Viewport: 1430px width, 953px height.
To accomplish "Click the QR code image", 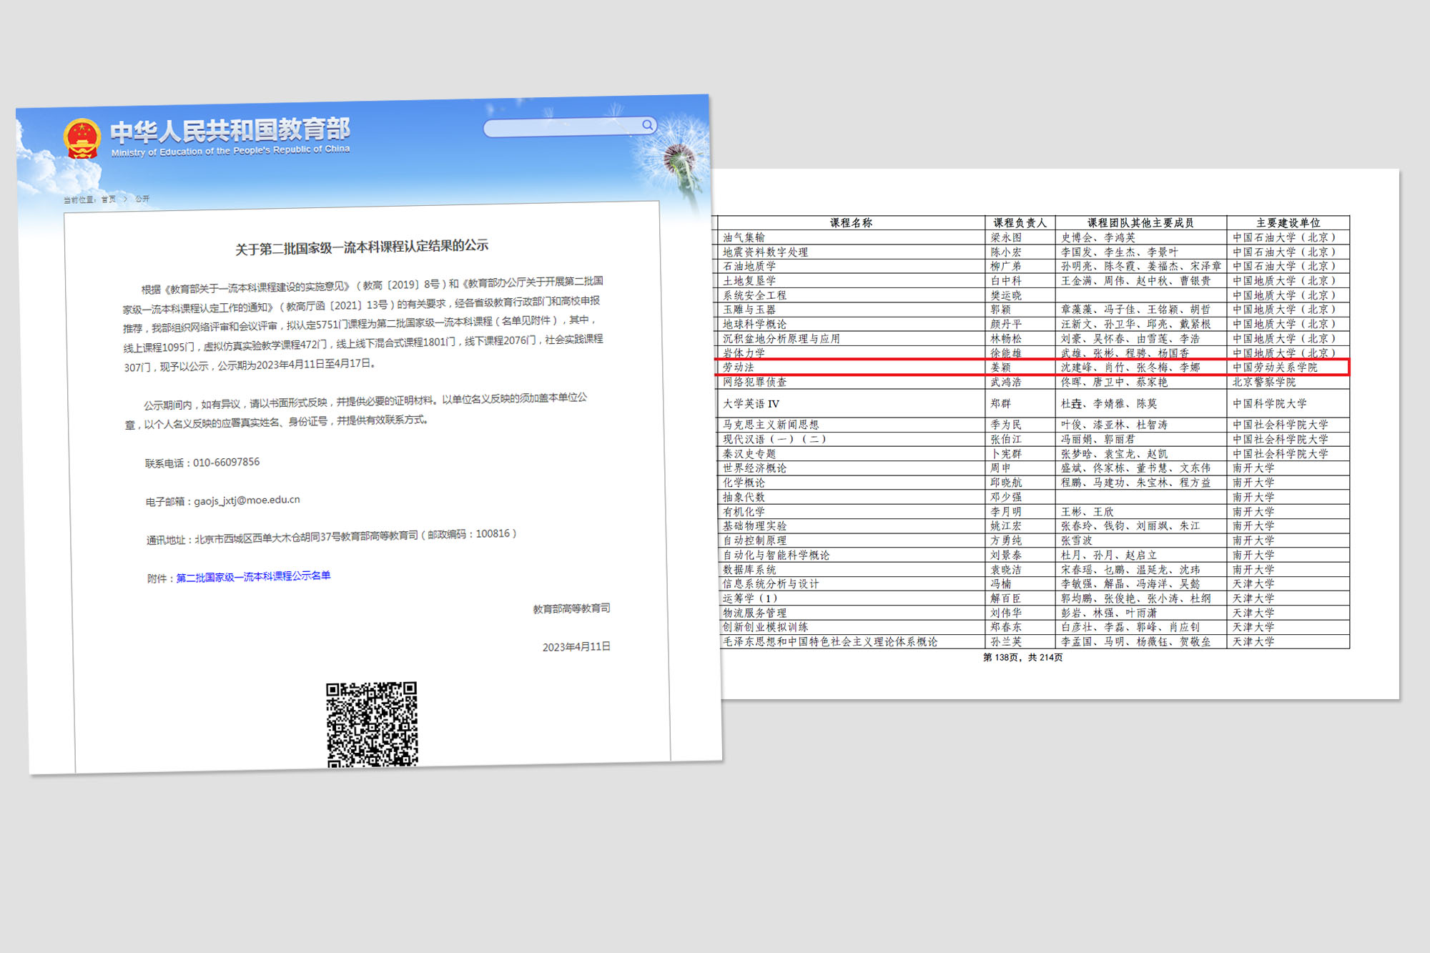I will point(372,724).
